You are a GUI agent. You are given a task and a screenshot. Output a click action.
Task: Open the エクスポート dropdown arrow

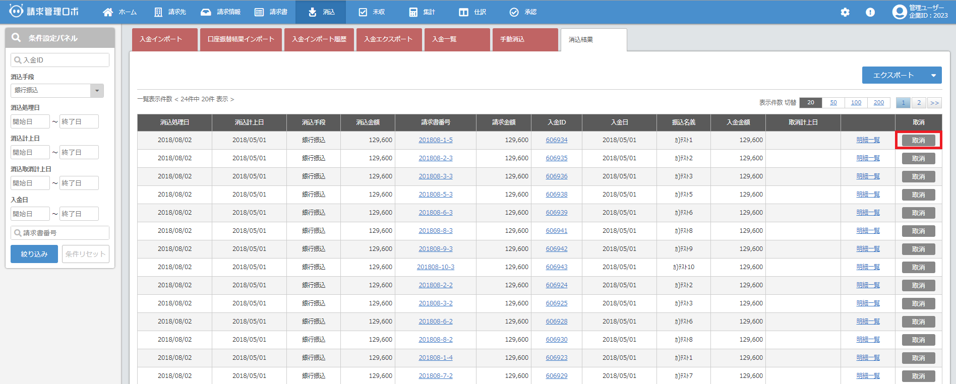click(933, 76)
